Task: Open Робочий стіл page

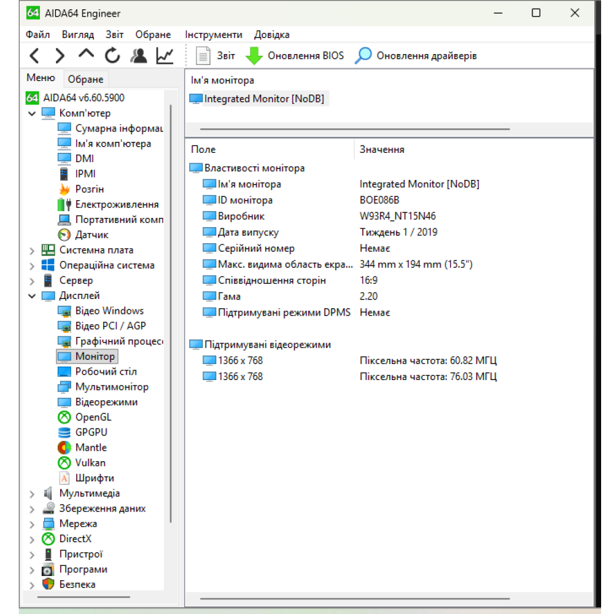Action: [98, 371]
